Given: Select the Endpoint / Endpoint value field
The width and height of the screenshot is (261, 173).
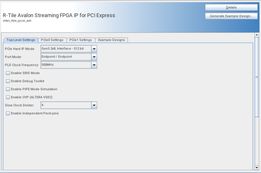Looking at the screenshot, I should [x=66, y=57].
